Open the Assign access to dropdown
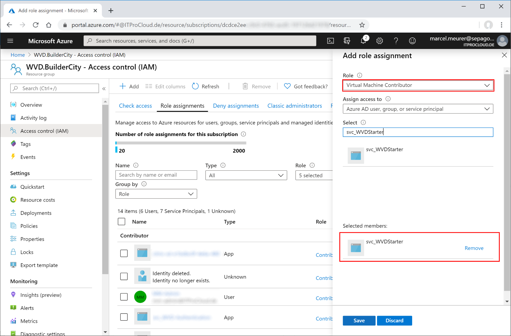This screenshot has height=336, width=511. tap(418, 109)
